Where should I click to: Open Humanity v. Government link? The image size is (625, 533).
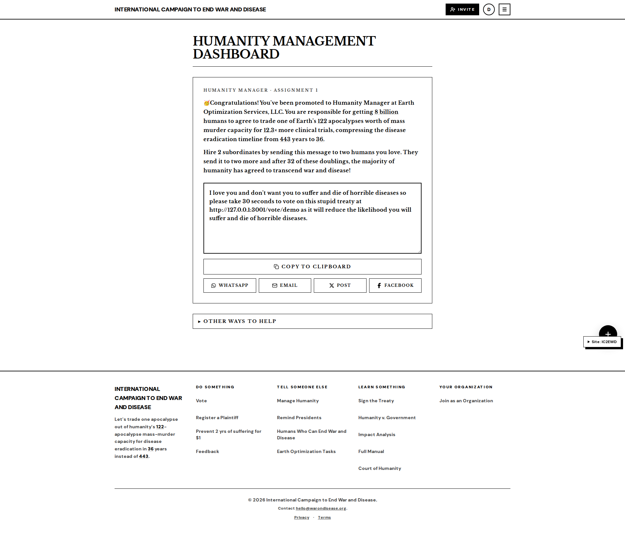(387, 418)
